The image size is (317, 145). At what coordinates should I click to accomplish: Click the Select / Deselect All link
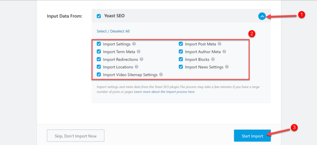click(x=113, y=31)
